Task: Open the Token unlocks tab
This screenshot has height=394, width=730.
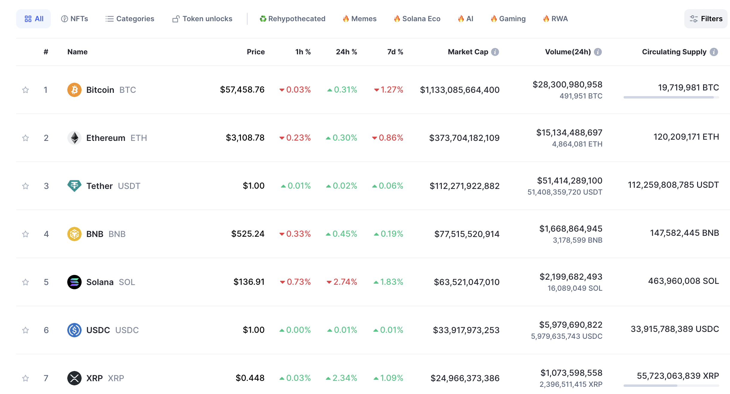Action: (x=202, y=19)
